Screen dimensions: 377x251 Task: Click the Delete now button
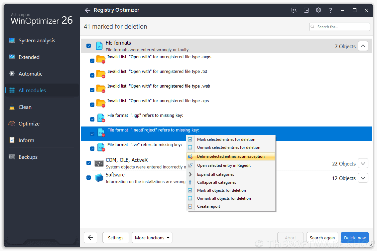point(355,238)
